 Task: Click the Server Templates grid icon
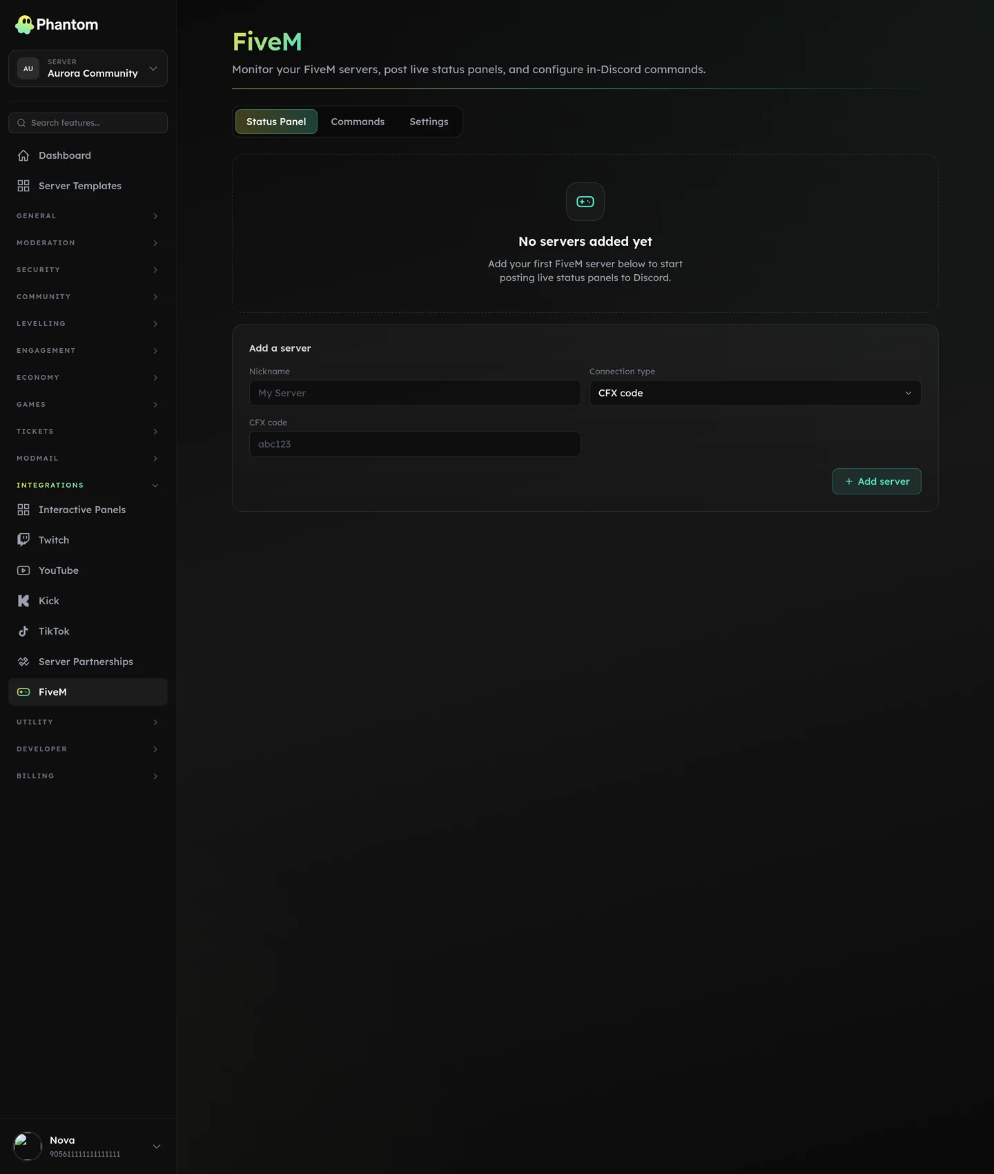tap(23, 186)
